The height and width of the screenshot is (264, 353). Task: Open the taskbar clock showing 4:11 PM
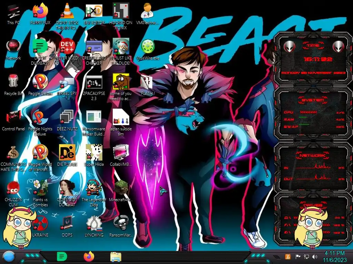(334, 256)
